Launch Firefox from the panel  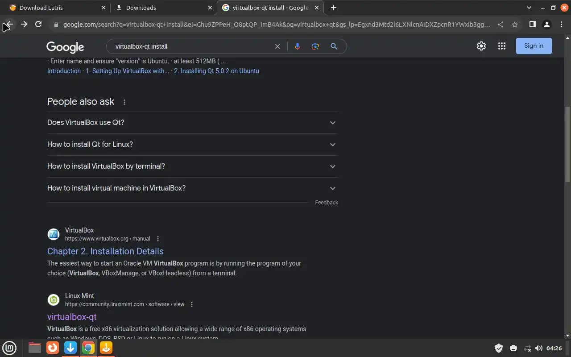coord(53,348)
